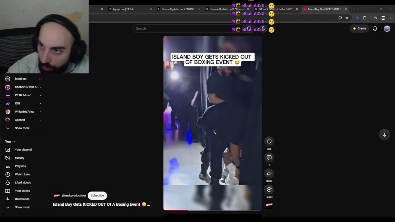Expand the You section chevron

(x=14, y=142)
